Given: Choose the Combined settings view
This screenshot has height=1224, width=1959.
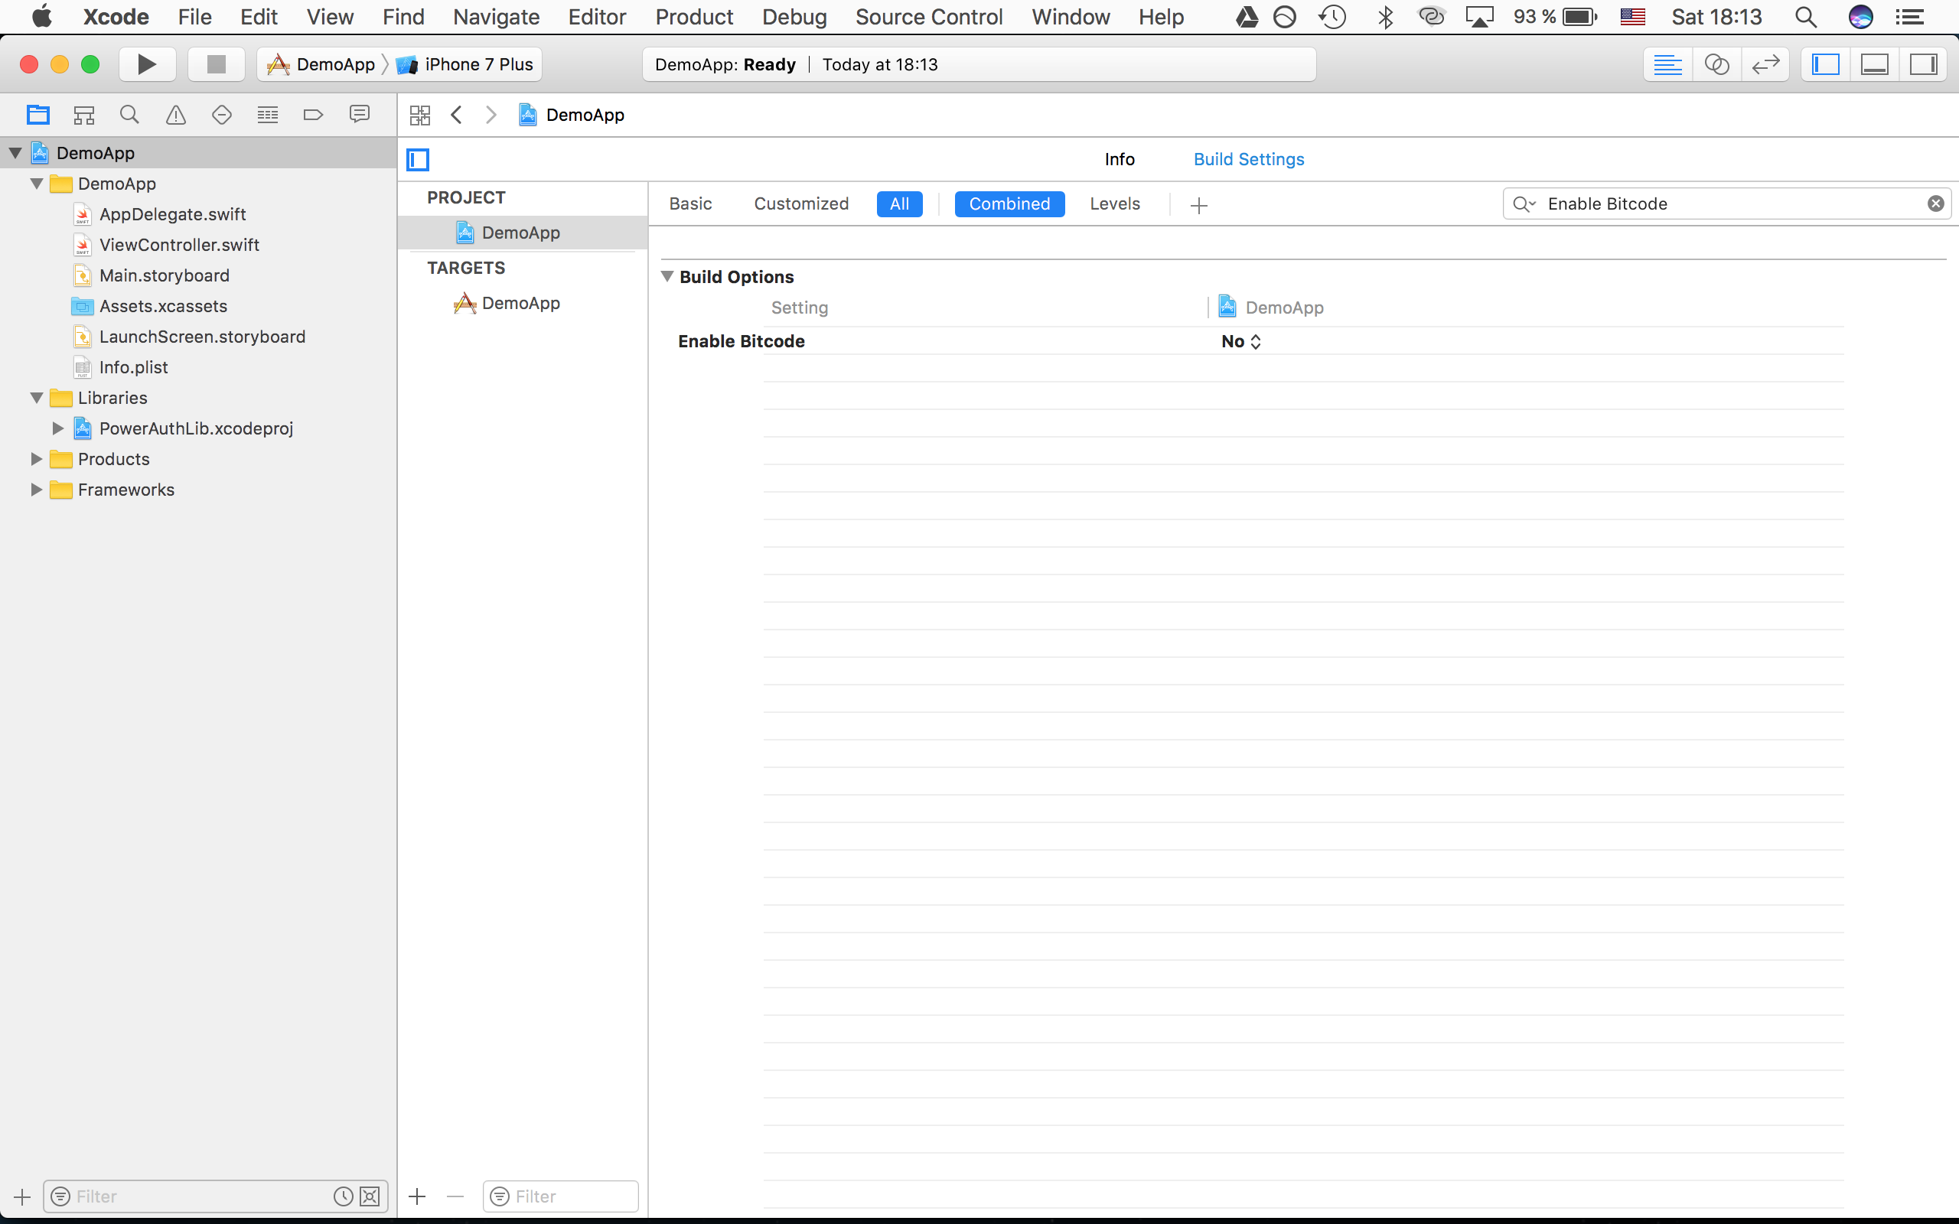Looking at the screenshot, I should coord(1009,204).
